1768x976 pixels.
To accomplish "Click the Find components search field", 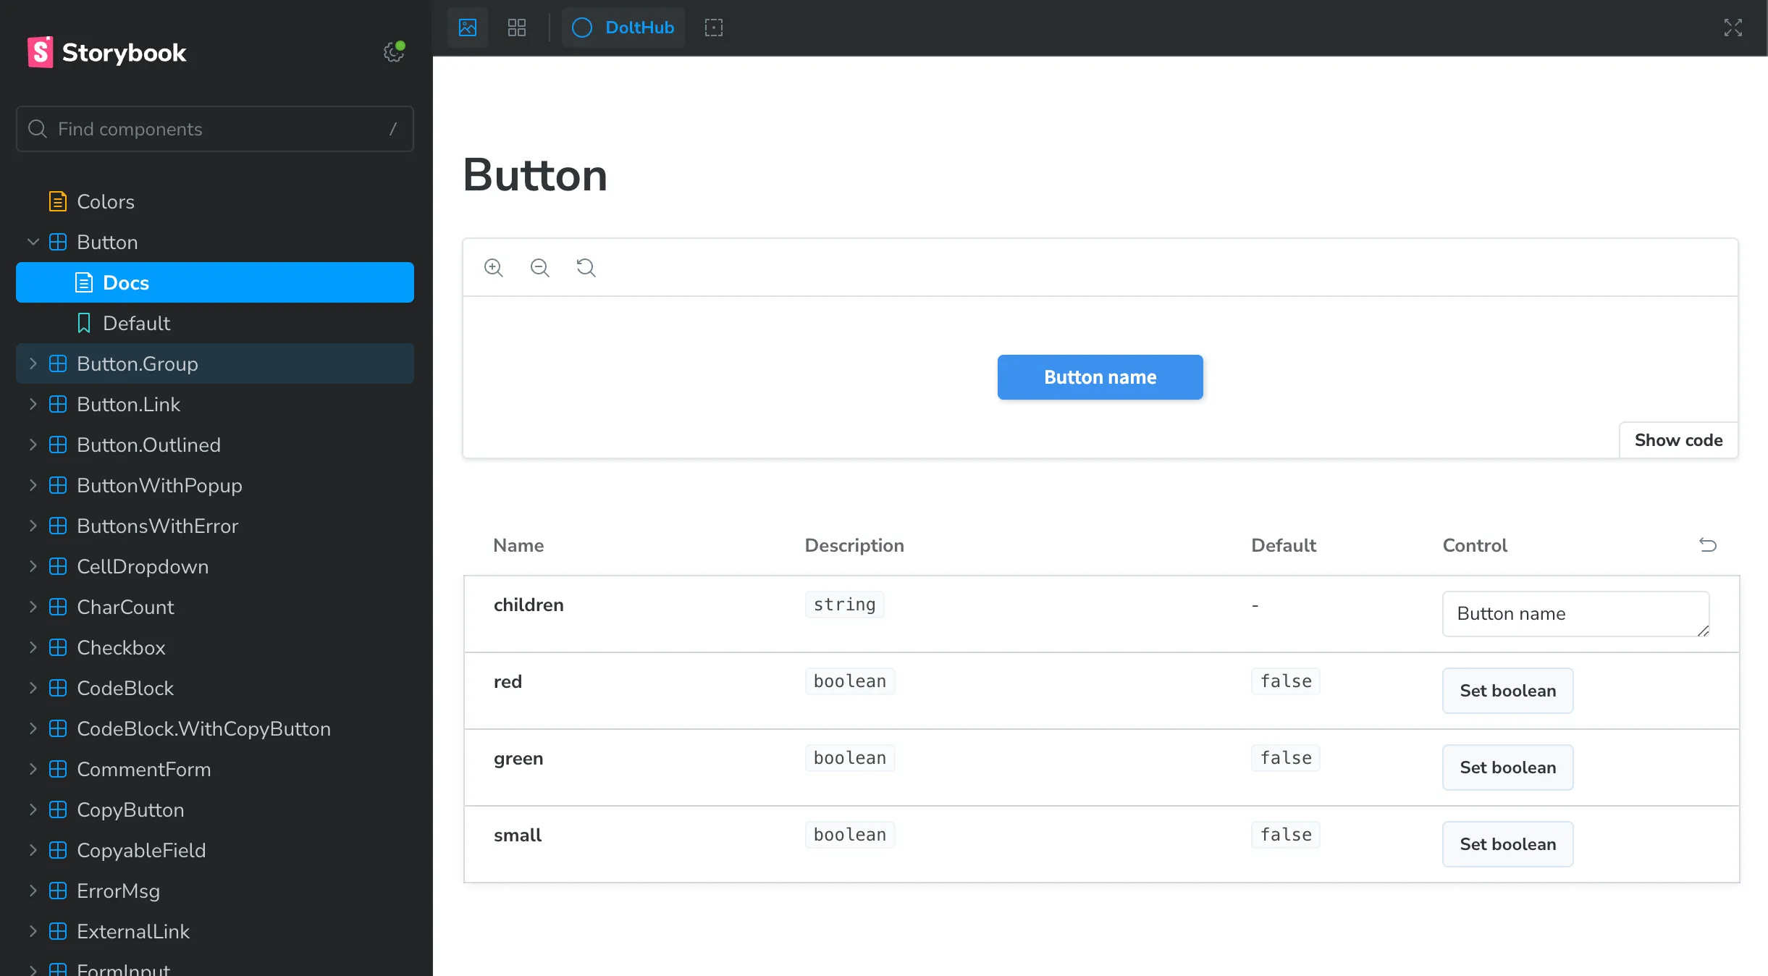I will tap(214, 129).
